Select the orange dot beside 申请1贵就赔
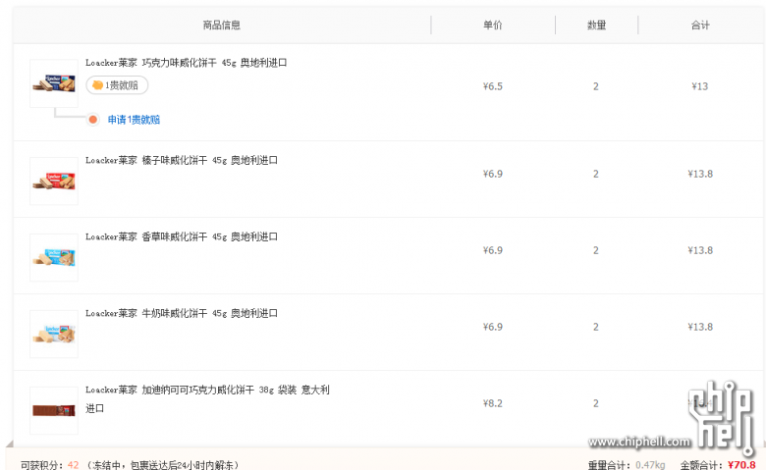The image size is (766, 470). 93,120
